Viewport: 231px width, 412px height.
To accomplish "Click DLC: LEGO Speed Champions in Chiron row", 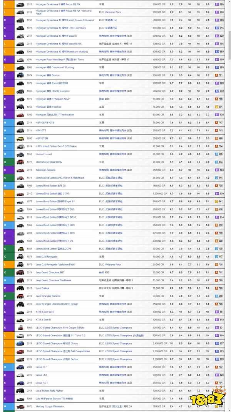I will (115, 343).
